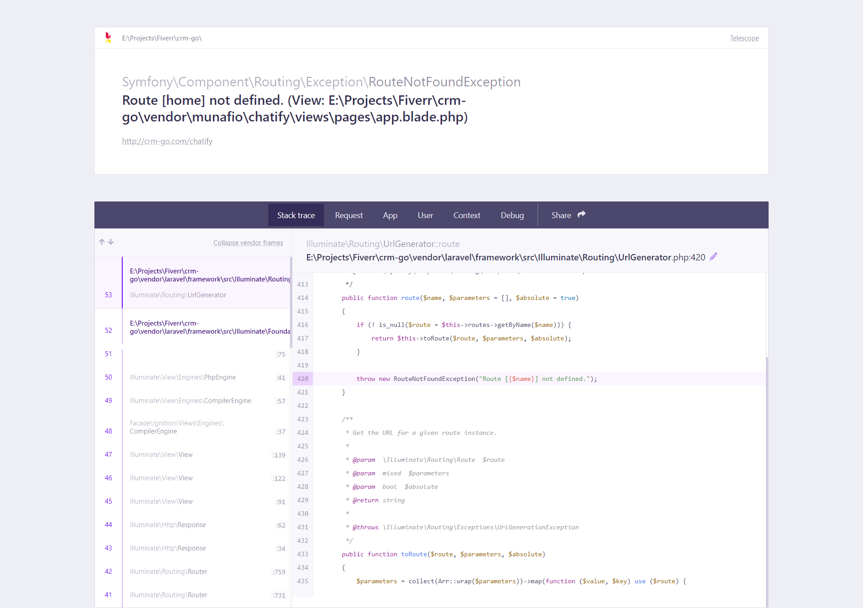Click the pencil icon to open UrlGenerator.php
Viewport: 863px width, 608px height.
click(714, 256)
